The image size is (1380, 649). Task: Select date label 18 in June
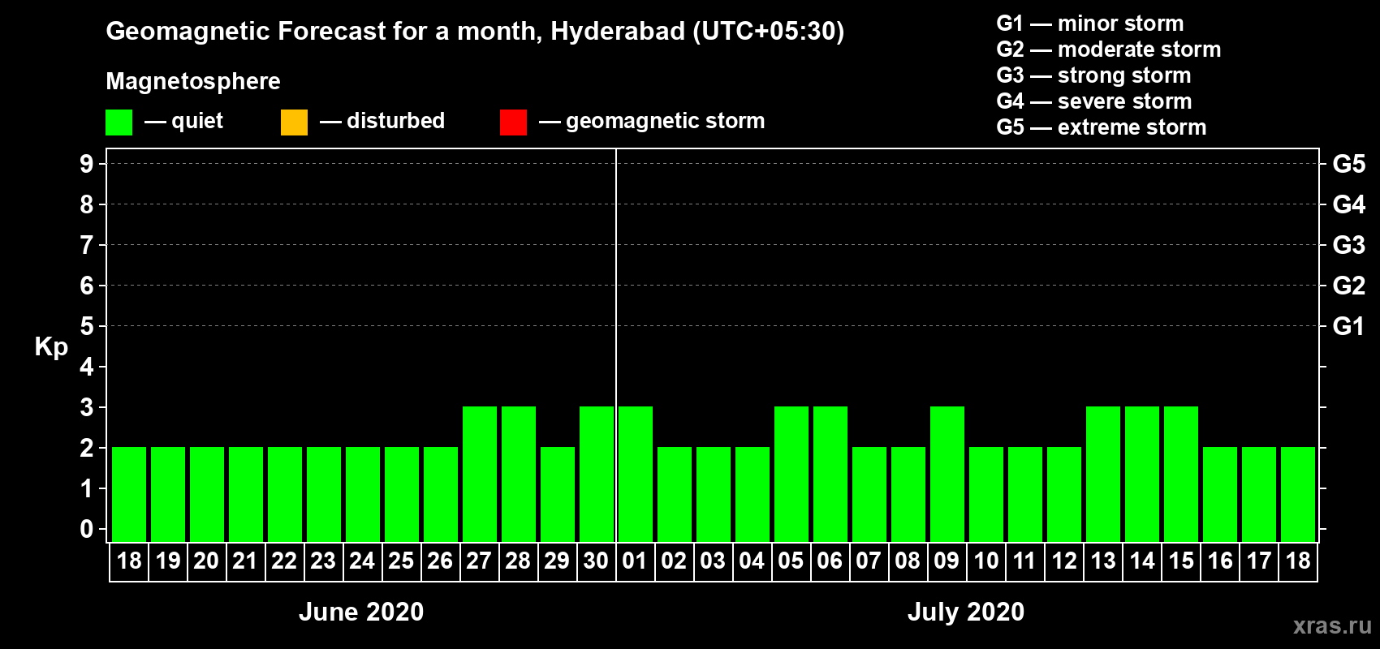coord(129,561)
